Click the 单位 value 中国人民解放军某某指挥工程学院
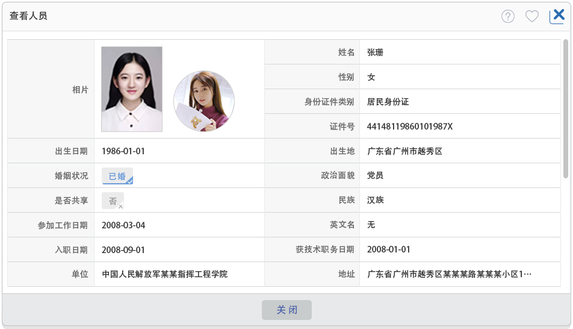Image resolution: width=573 pixels, height=329 pixels. tap(164, 274)
